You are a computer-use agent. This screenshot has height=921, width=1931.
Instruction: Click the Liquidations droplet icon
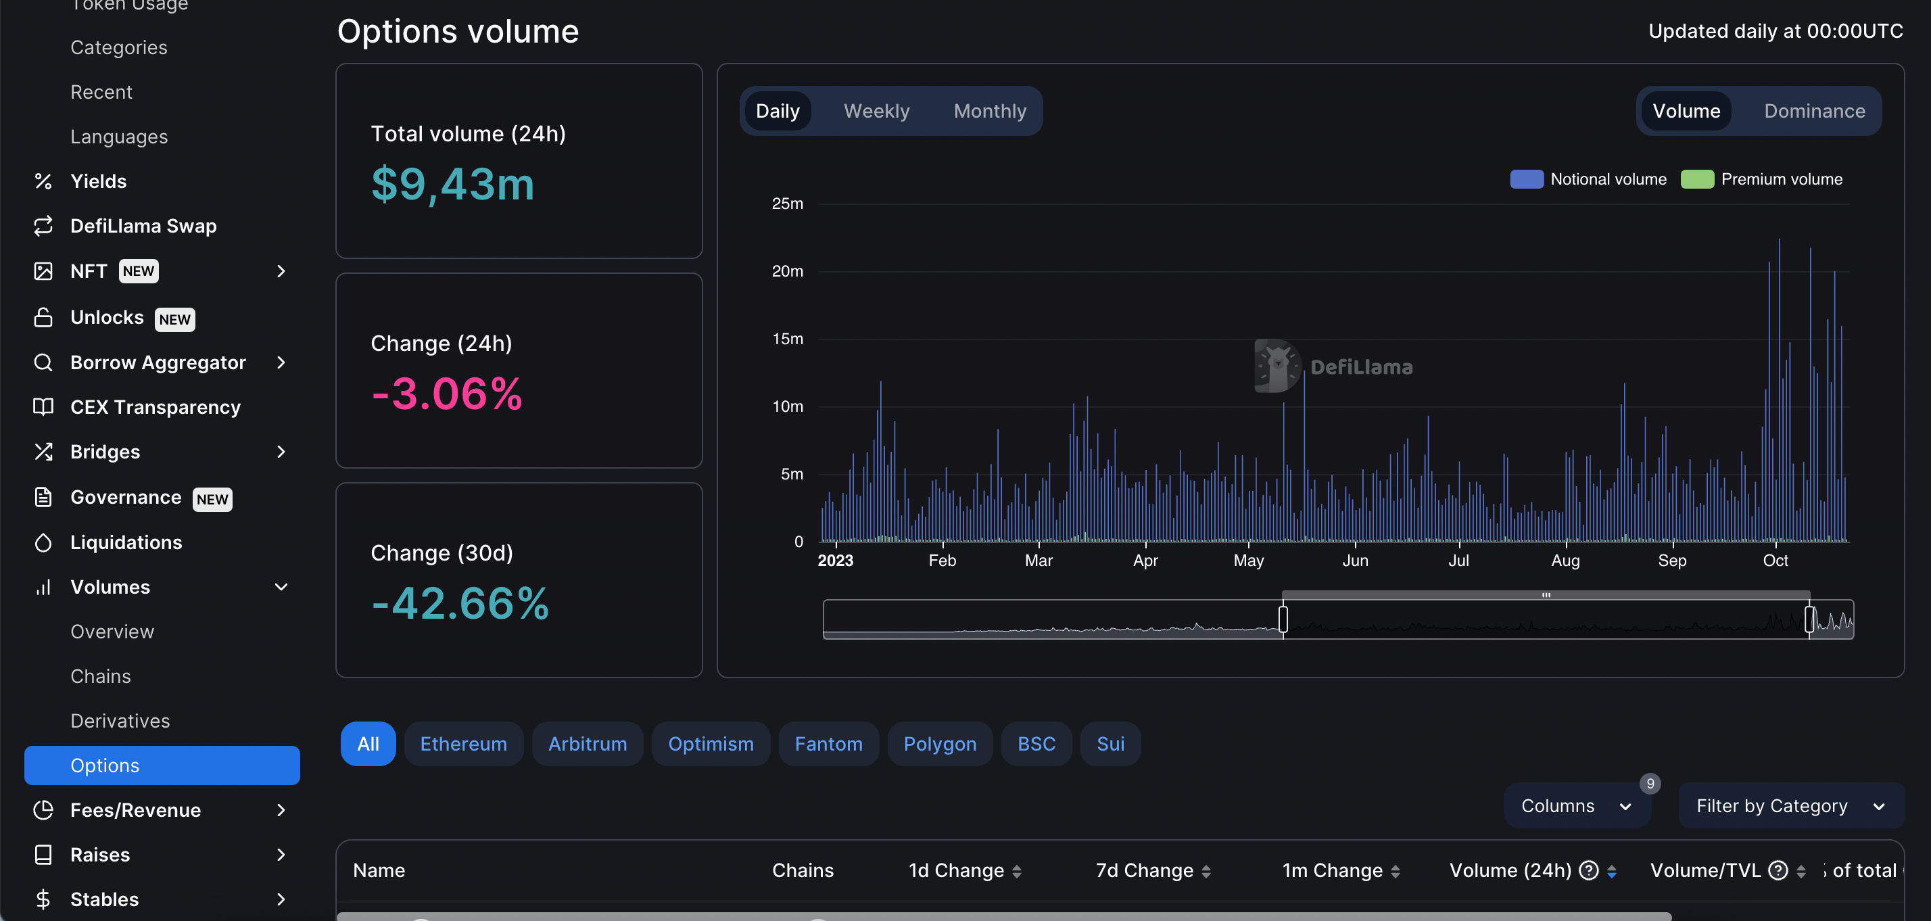tap(43, 542)
